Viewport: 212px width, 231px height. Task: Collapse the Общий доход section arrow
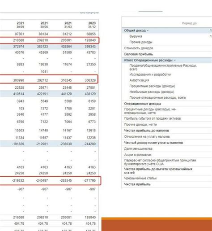pos(148,31)
